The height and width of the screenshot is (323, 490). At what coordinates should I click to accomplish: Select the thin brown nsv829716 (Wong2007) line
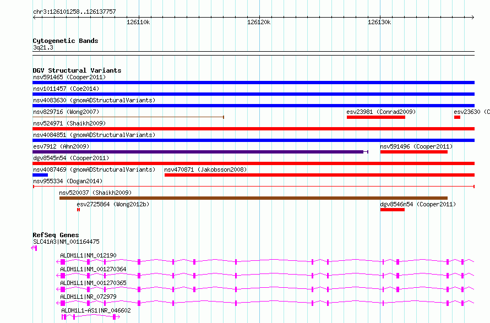128,117
